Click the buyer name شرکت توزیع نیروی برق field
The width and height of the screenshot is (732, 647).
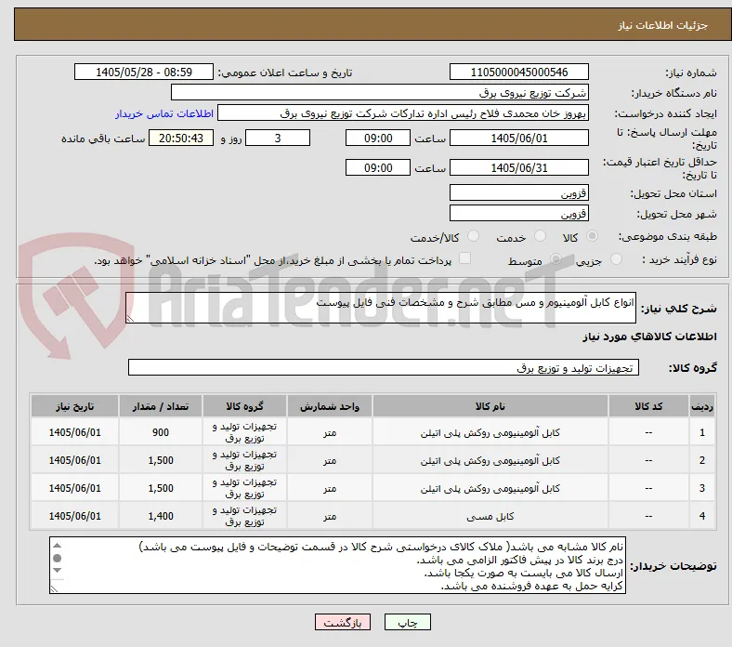[380, 93]
